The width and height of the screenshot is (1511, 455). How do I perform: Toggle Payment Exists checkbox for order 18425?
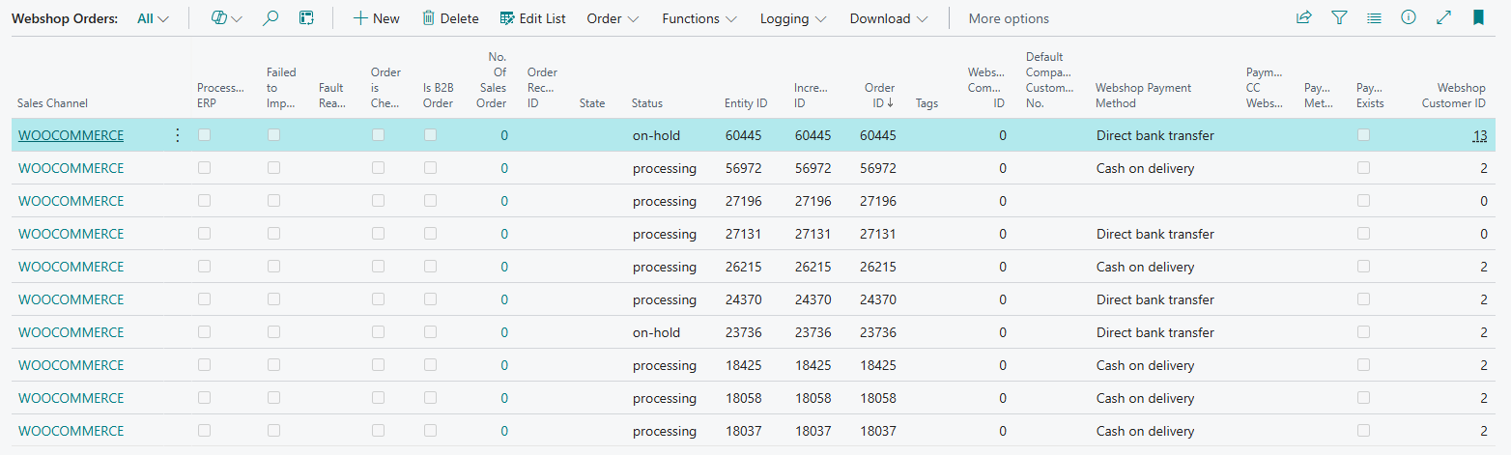tap(1363, 365)
